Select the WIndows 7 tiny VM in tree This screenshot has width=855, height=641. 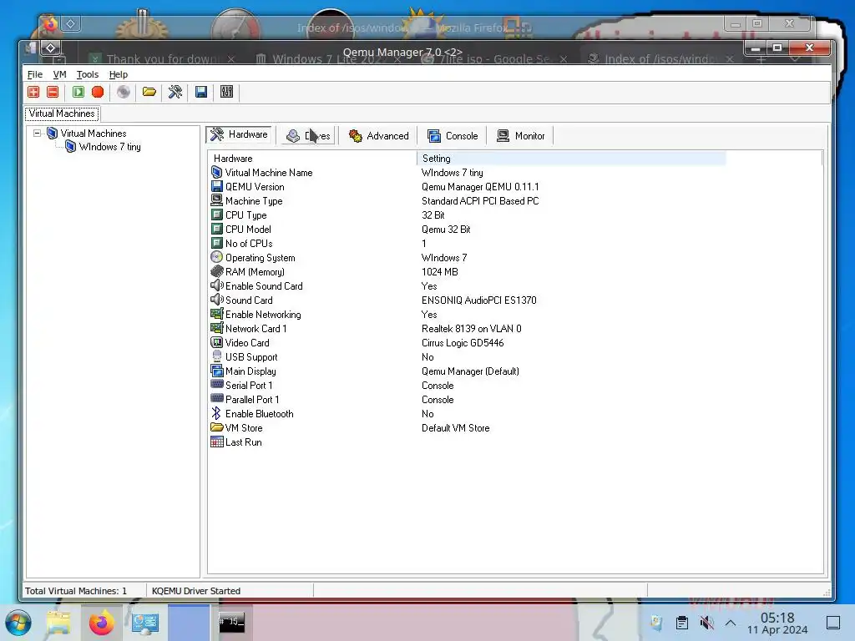(x=109, y=147)
